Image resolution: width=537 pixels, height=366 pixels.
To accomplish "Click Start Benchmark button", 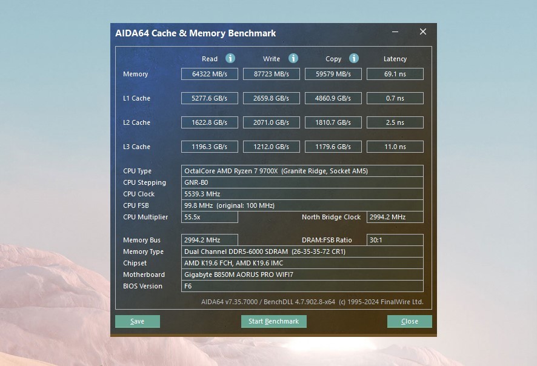I will coord(273,322).
